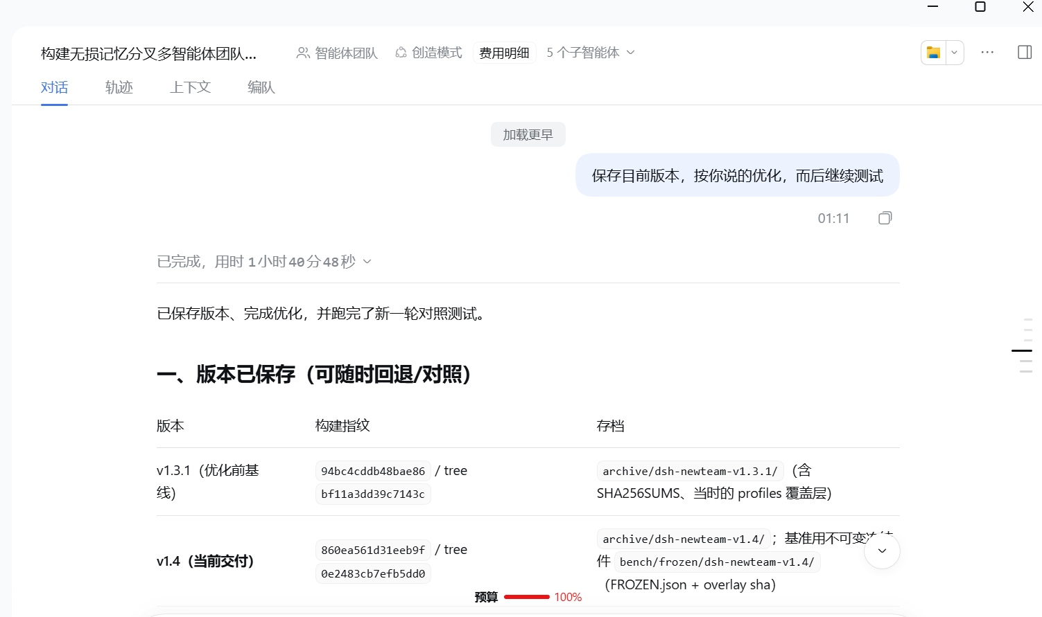Jump to the highlighted outline marker on right
1042x617 pixels.
click(1022, 351)
